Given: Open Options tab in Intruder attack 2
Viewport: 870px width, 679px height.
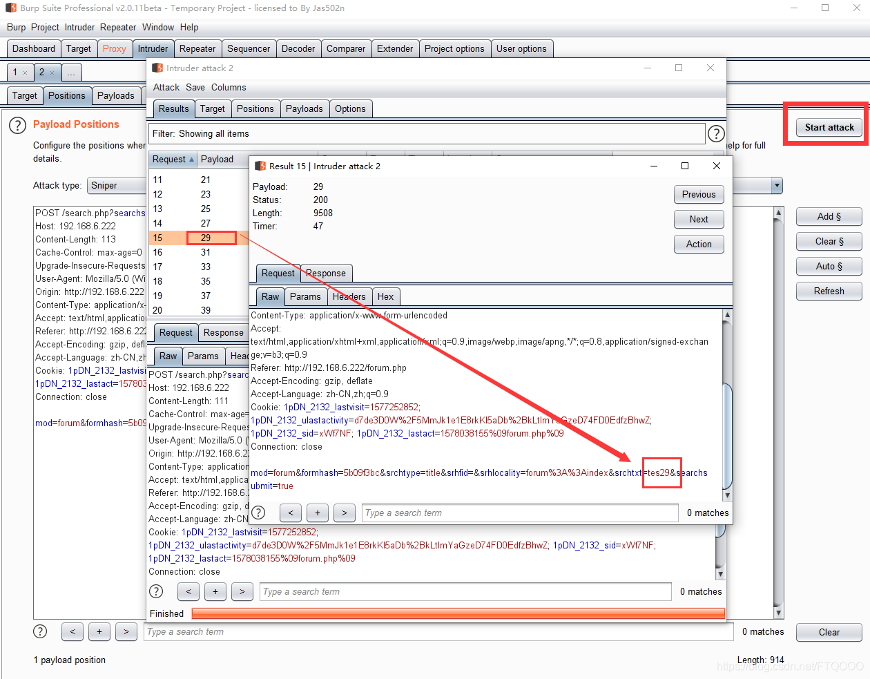Looking at the screenshot, I should (350, 109).
